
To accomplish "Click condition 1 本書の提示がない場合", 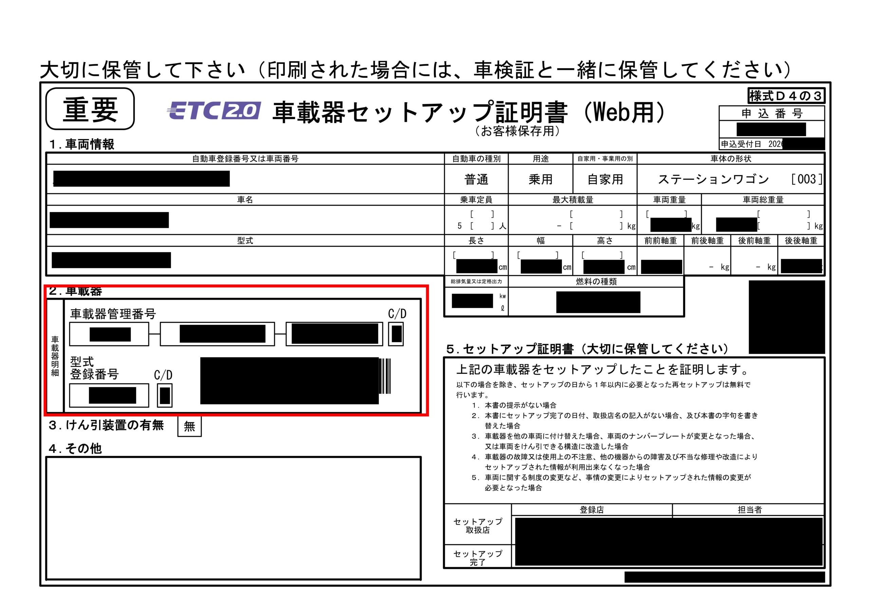I will (514, 405).
